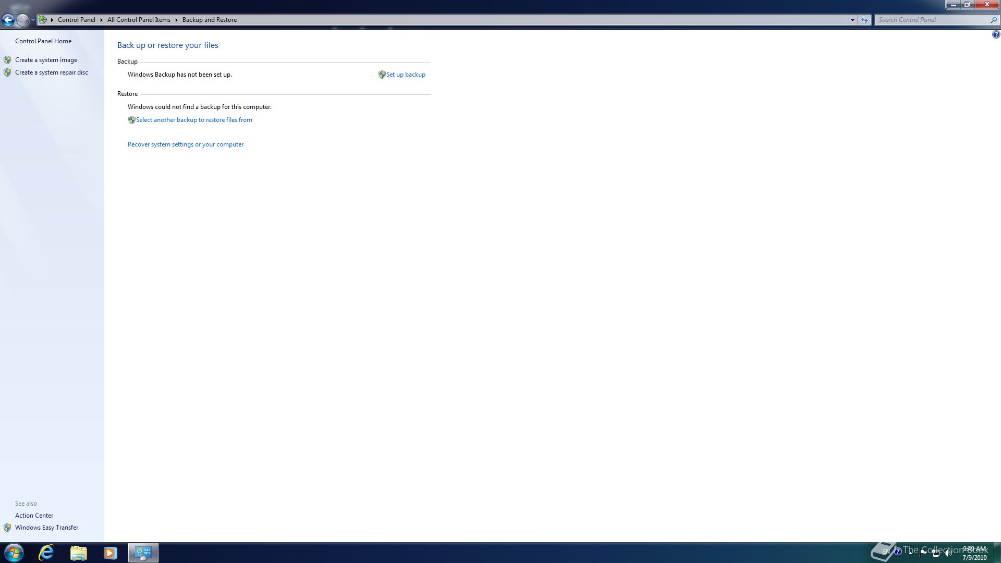This screenshot has height=563, width=1001.
Task: Click the Forward navigation arrow button
Action: [22, 20]
